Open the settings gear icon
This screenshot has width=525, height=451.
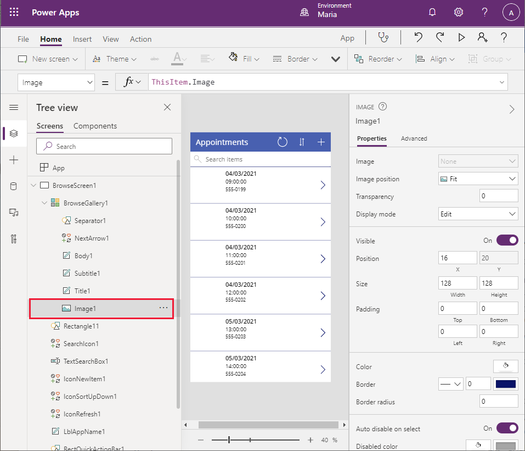459,13
